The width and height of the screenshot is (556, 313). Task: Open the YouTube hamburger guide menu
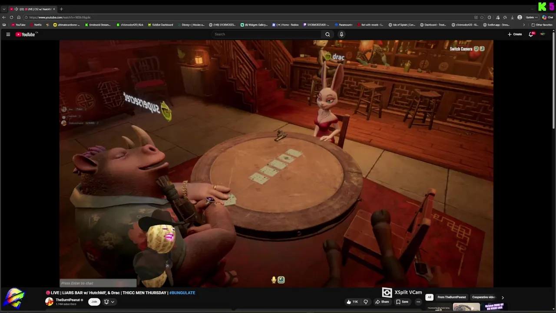(x=8, y=34)
